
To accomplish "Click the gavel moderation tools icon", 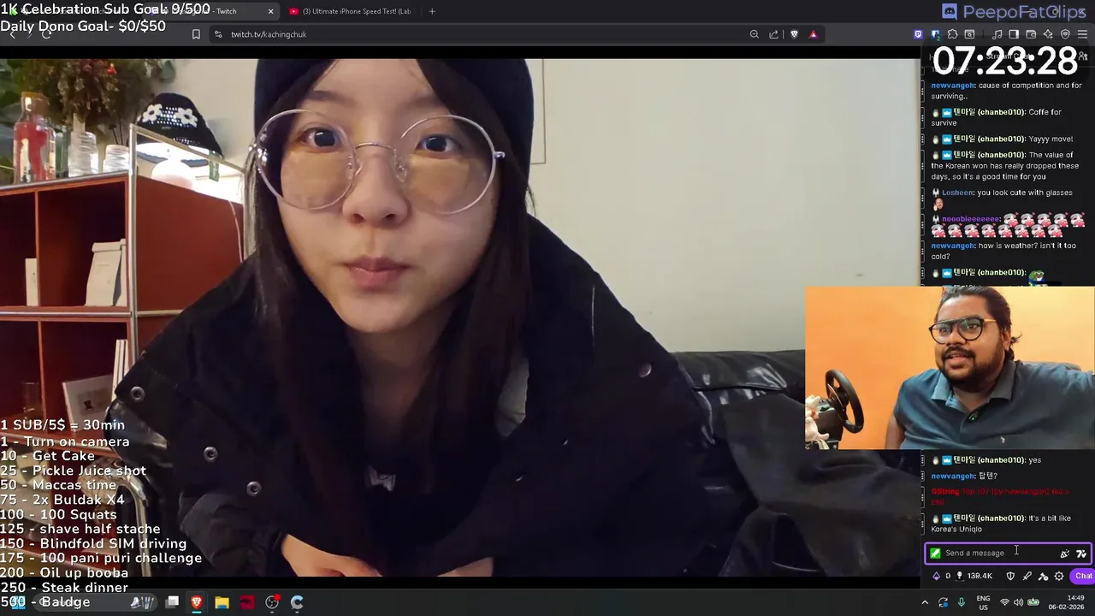I will click(x=1043, y=576).
